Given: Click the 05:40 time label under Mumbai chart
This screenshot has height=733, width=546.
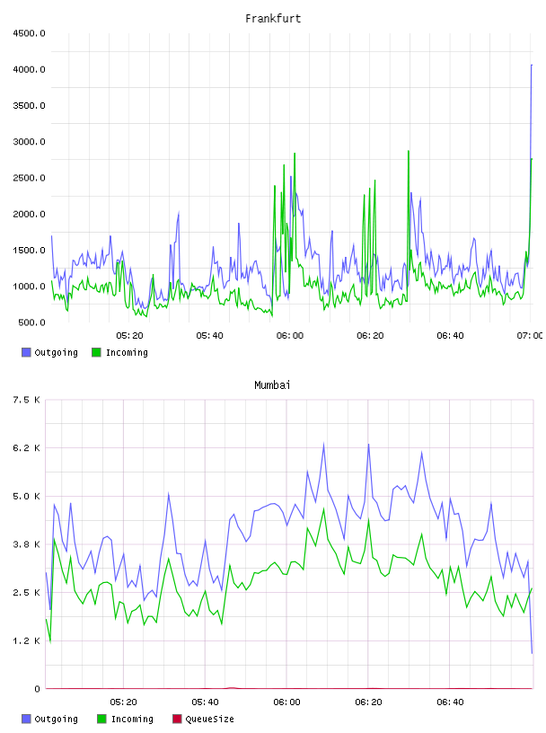Looking at the screenshot, I should (x=205, y=702).
